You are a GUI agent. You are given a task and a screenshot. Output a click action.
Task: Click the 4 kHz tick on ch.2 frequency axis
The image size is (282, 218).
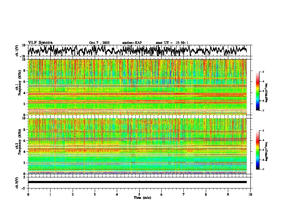click(x=25, y=152)
